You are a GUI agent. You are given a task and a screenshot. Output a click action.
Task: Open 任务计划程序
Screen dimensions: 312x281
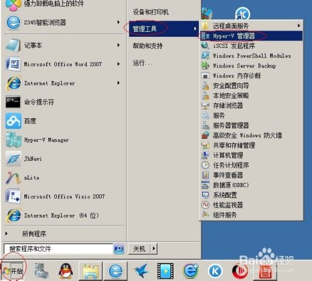click(251, 165)
